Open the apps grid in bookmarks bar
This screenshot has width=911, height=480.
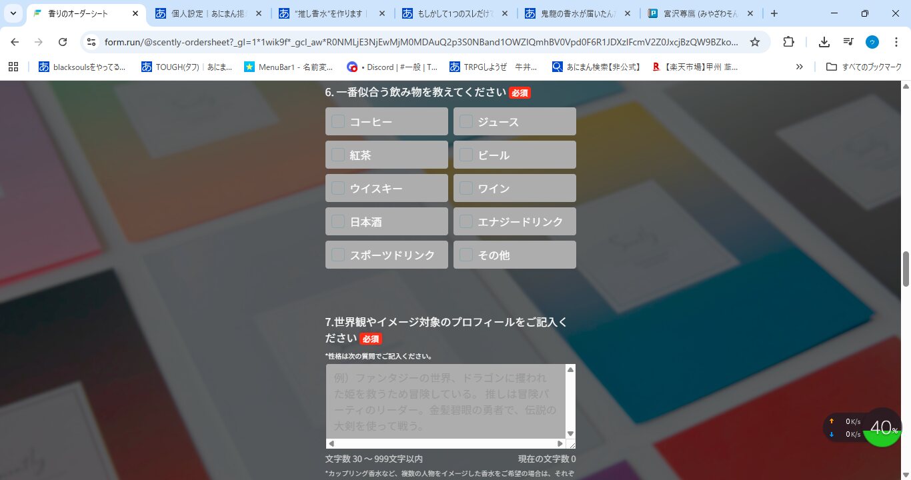(13, 67)
